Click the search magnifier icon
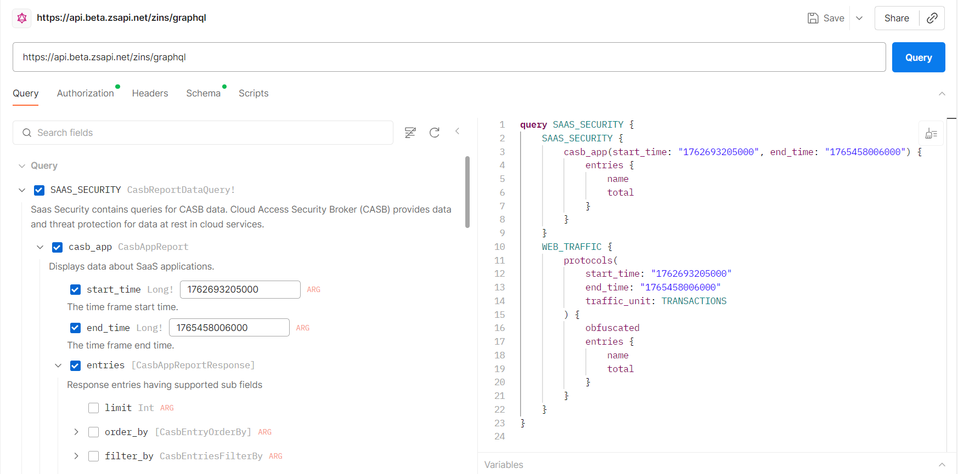This screenshot has height=474, width=958. (27, 133)
